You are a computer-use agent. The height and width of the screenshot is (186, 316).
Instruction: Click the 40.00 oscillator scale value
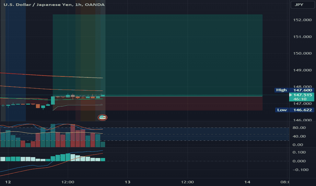tap(299, 136)
